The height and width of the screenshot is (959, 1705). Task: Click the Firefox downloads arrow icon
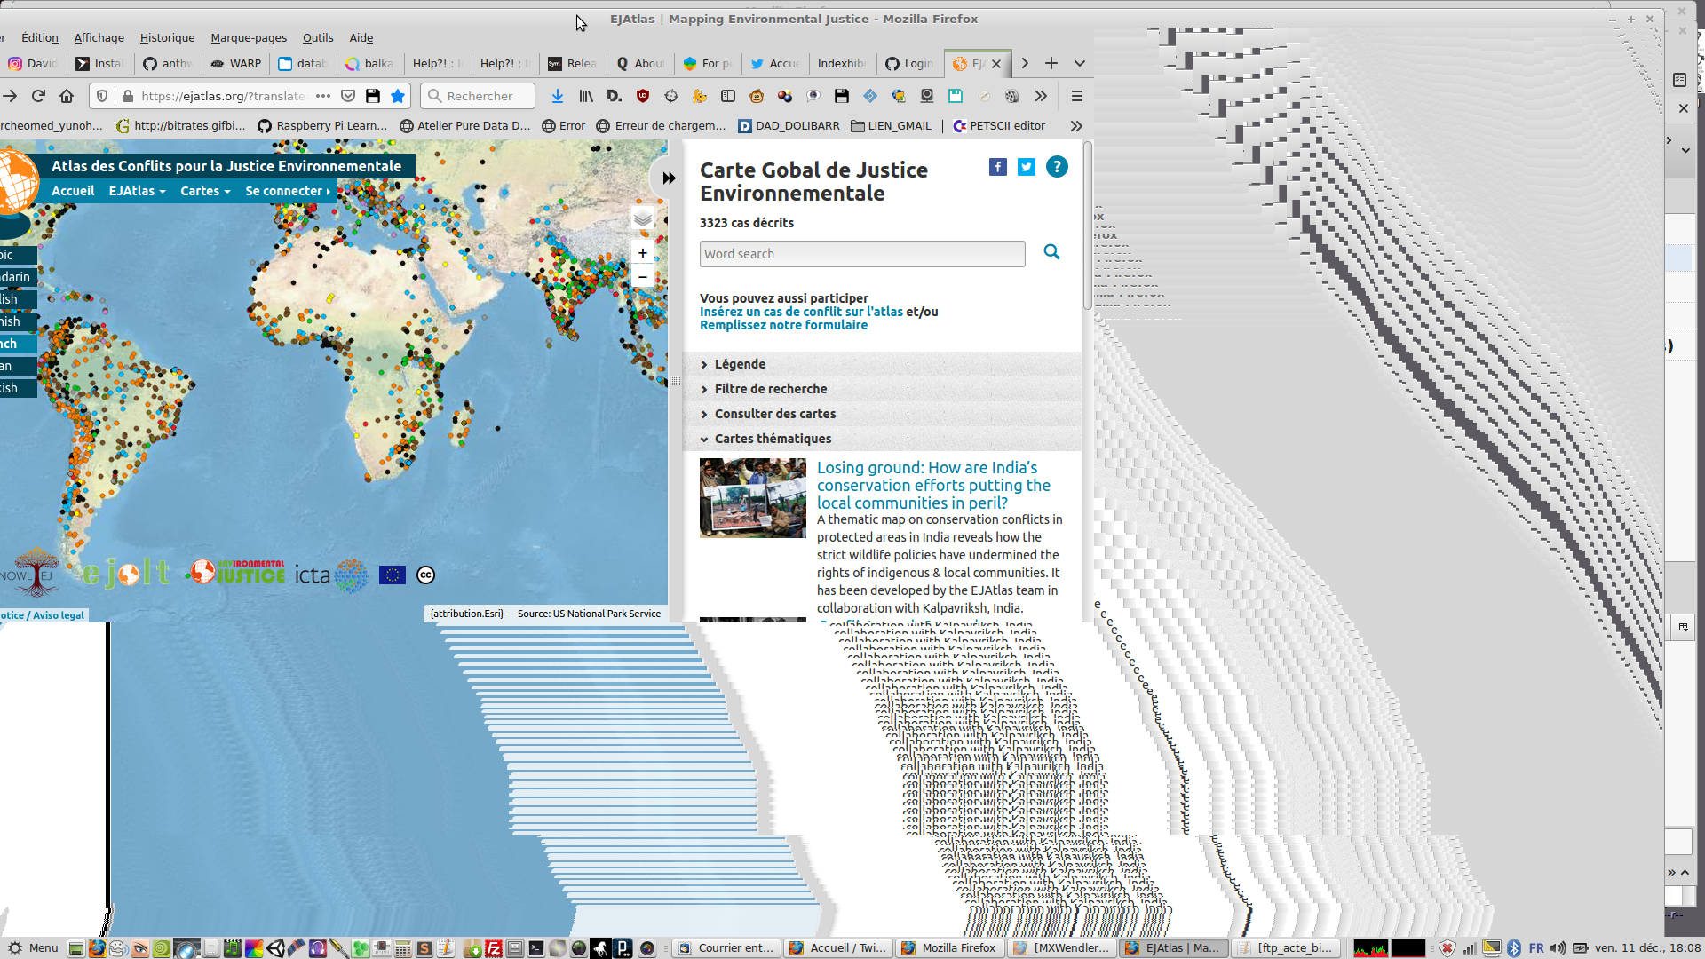(558, 96)
